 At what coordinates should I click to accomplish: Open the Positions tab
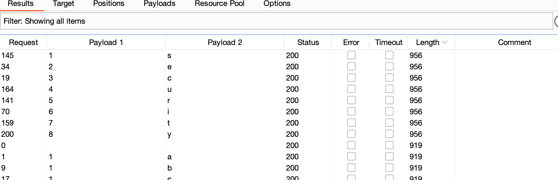point(109,4)
